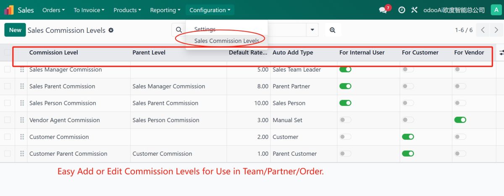Open the chat messages icon with badge
Screen dimensions: 504x196
pyautogui.click(x=383, y=10)
